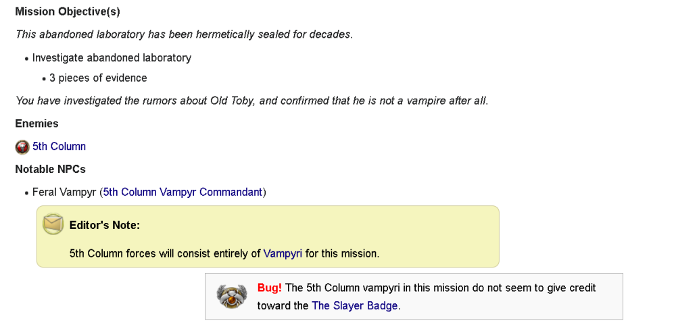Click the italic hermetically sealed laboratory sentence
Viewport: 676px width, 329px height.
click(184, 34)
